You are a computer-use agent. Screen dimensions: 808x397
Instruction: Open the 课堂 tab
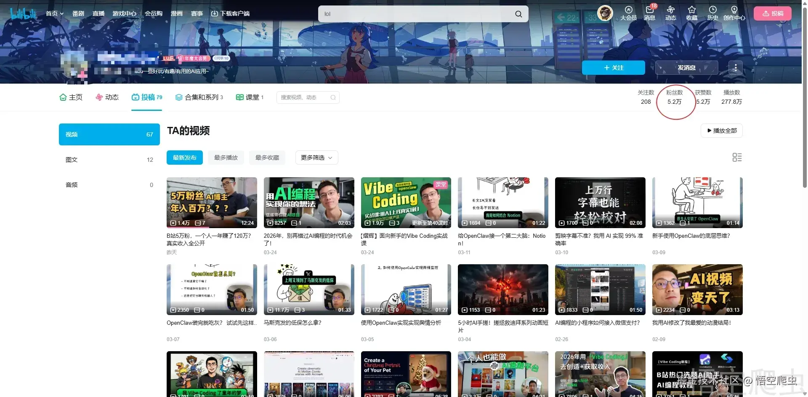250,97
